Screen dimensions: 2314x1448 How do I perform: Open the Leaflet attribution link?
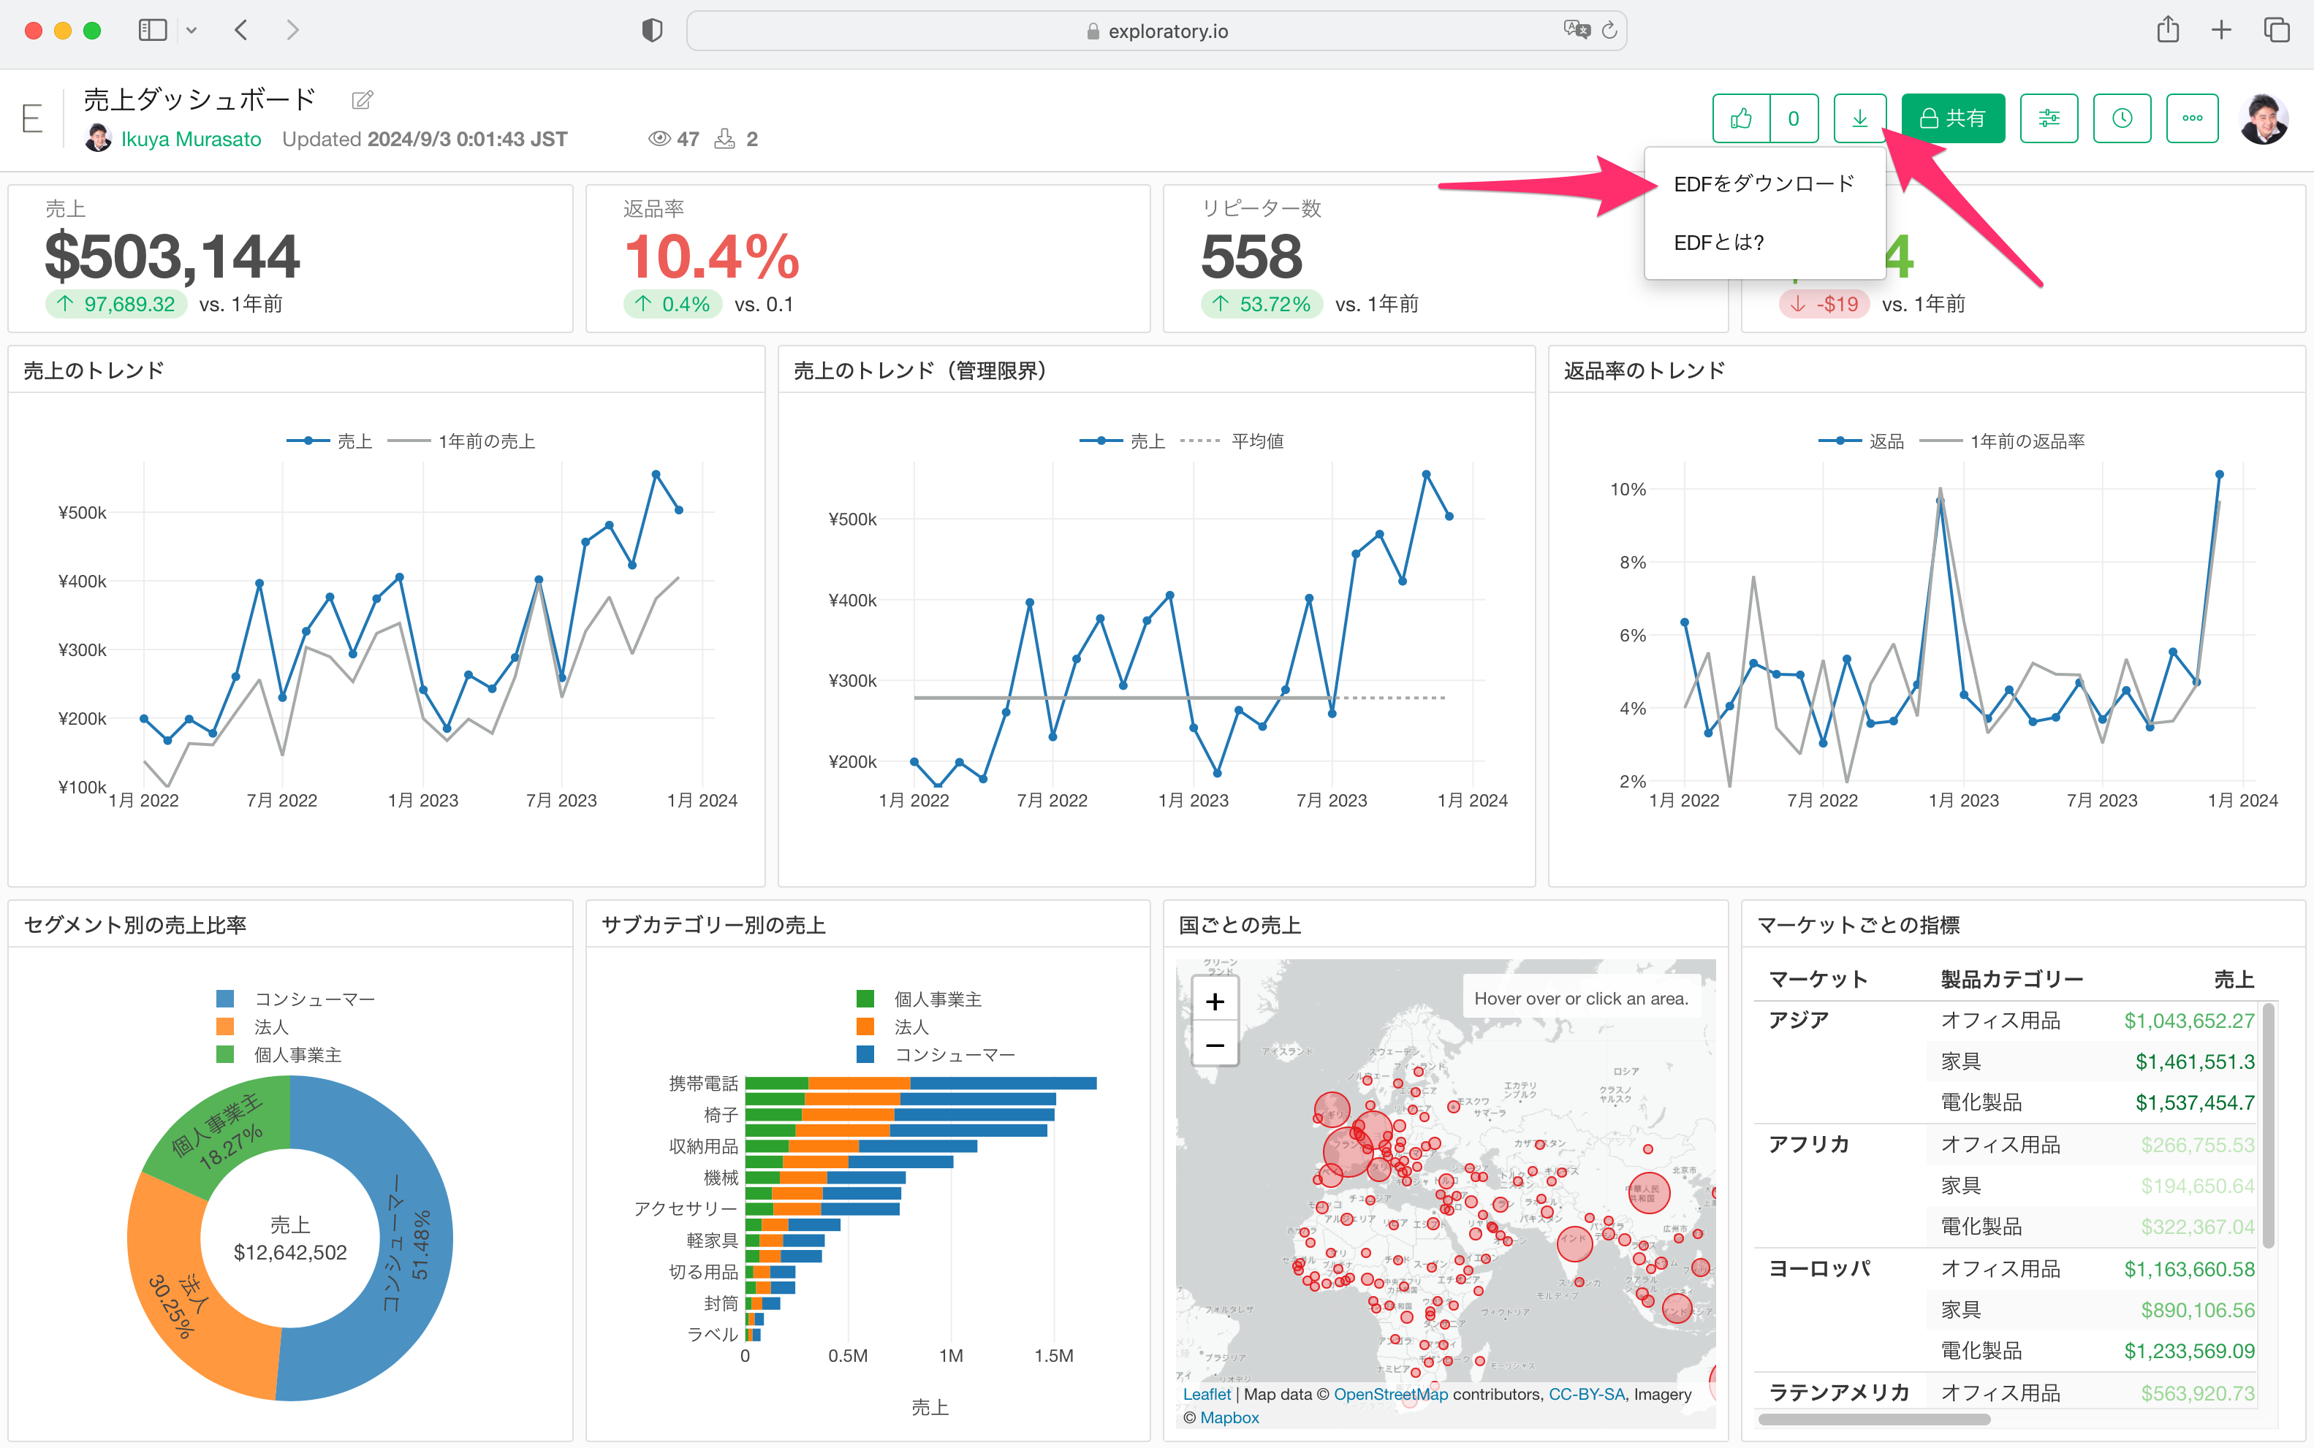1207,1395
